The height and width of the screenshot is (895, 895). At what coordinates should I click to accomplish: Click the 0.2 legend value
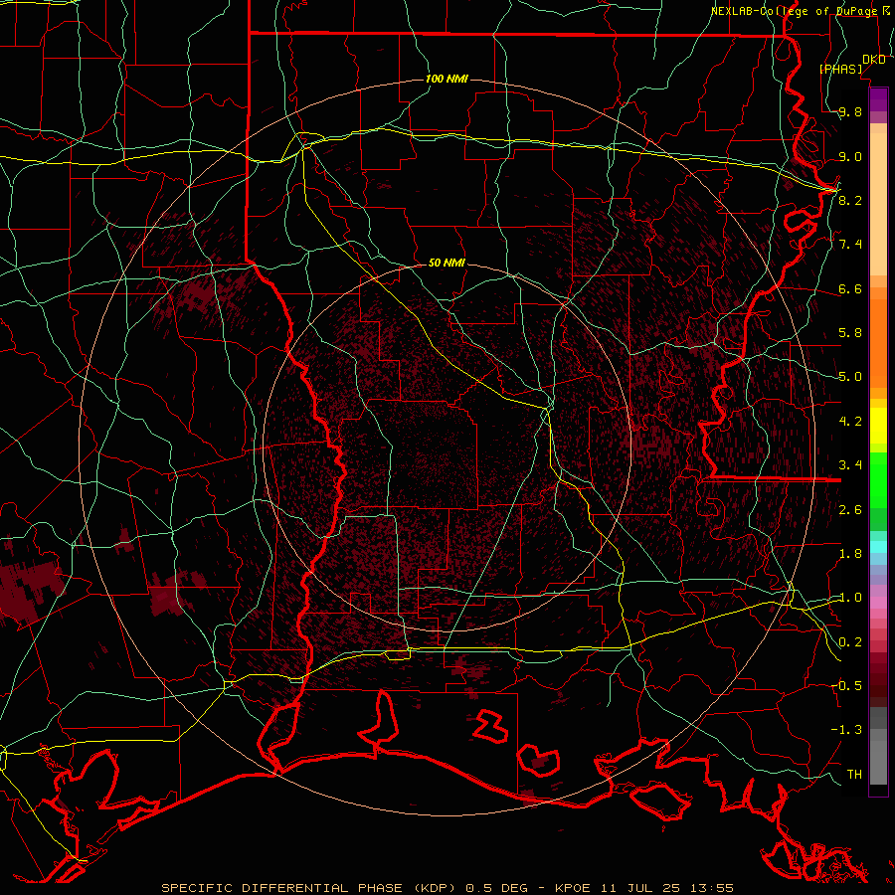(850, 642)
